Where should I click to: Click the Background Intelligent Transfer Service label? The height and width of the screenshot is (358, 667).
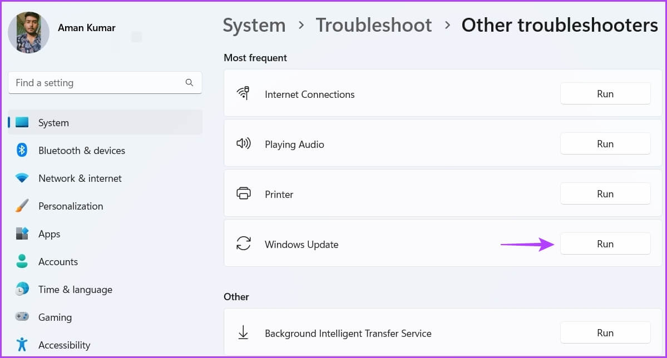pos(348,334)
